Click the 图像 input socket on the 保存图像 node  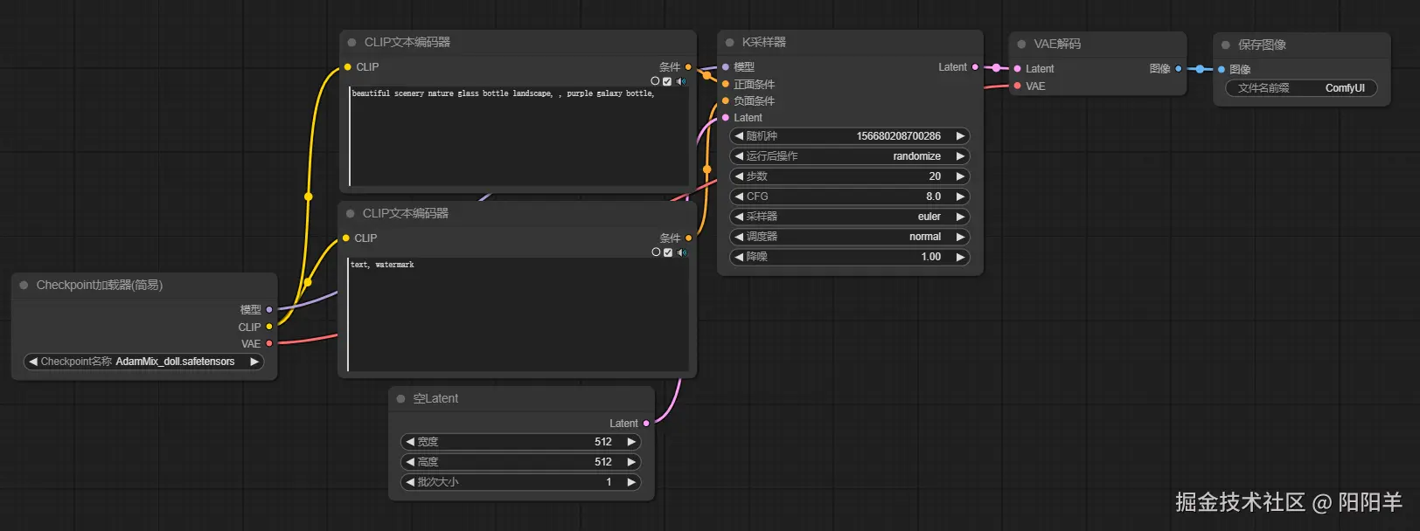coord(1222,69)
